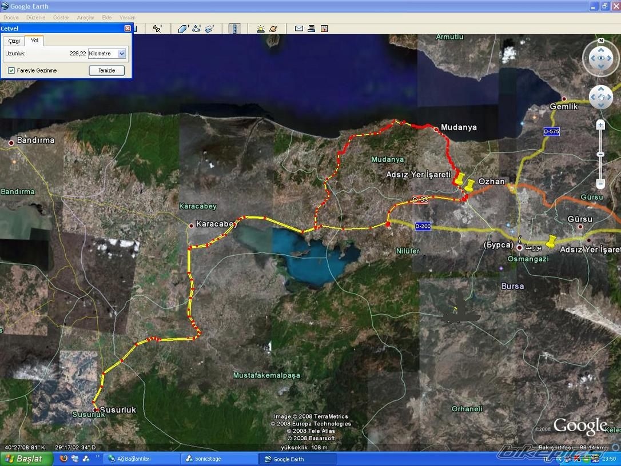
Task: Switch to Sky view planet icon
Action: click(273, 29)
